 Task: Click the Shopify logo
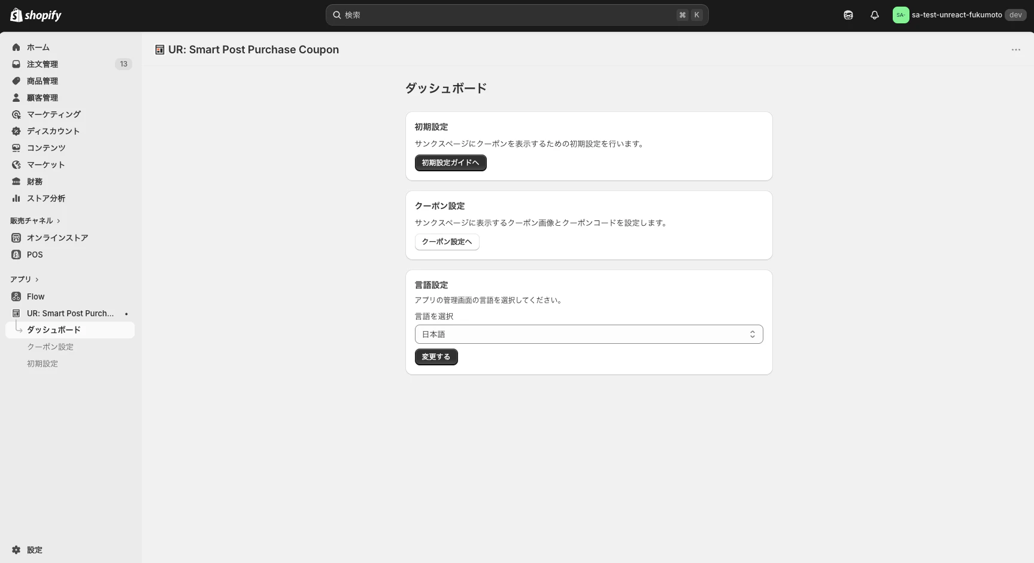(36, 15)
